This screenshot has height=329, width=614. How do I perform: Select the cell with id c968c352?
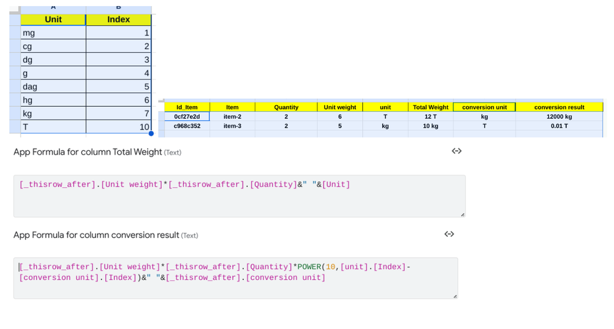click(x=187, y=126)
